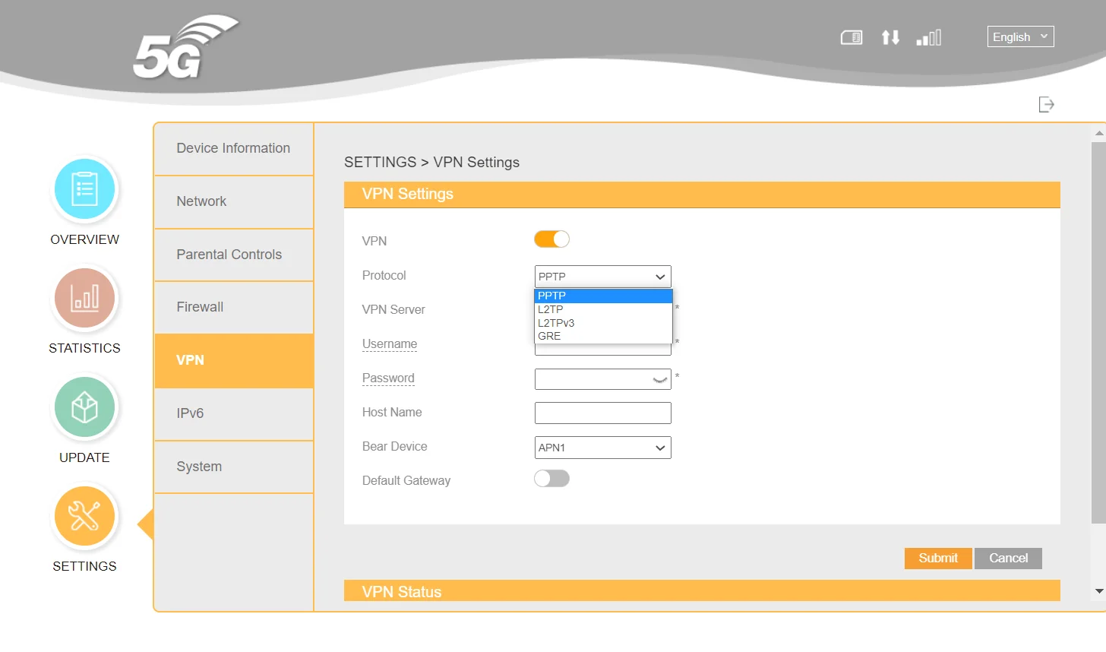This screenshot has width=1106, height=652.
Task: Show password using the eye icon
Action: click(659, 379)
